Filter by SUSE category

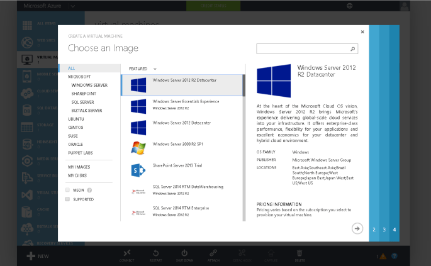(x=73, y=136)
